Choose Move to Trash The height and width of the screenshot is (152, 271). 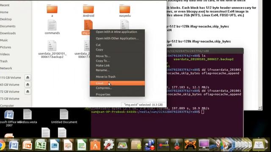point(117,77)
